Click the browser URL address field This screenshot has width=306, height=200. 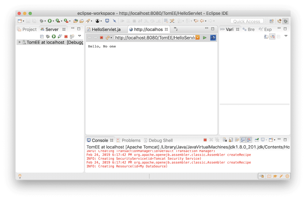pyautogui.click(x=155, y=38)
